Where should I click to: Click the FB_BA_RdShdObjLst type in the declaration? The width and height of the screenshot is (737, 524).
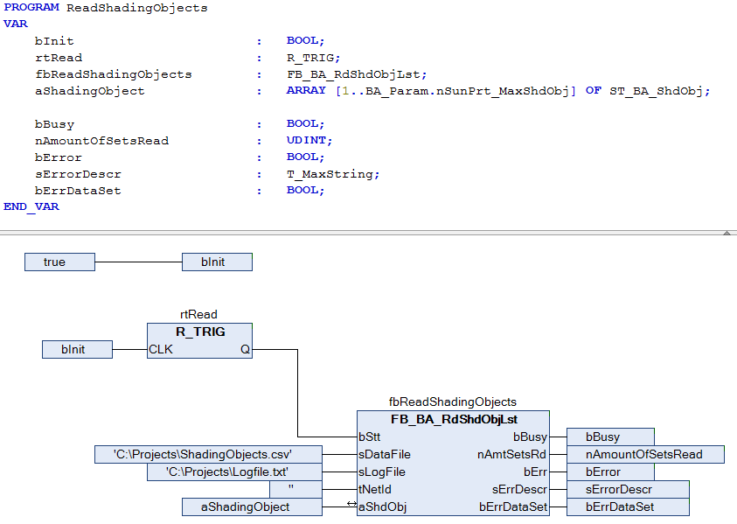354,74
